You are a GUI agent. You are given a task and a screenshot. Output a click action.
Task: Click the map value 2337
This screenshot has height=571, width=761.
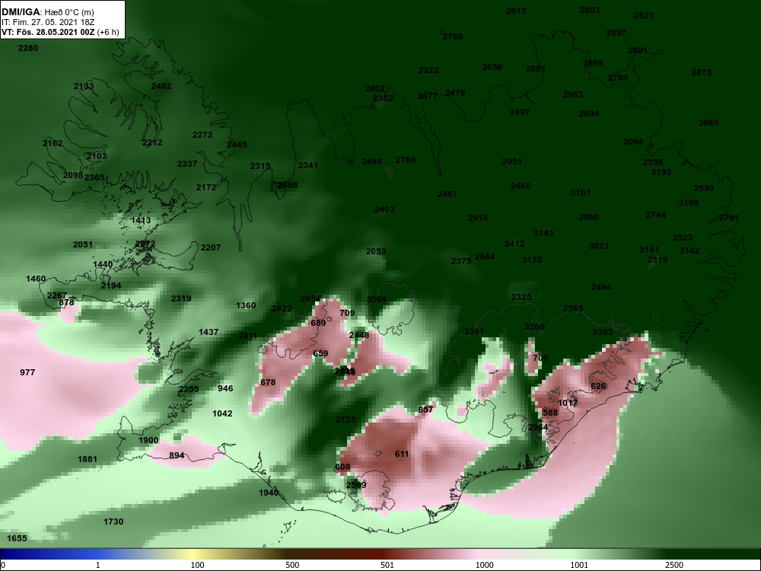[x=187, y=164]
